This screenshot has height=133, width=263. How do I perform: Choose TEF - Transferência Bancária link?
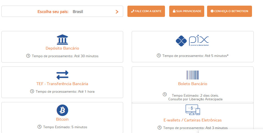62,84
